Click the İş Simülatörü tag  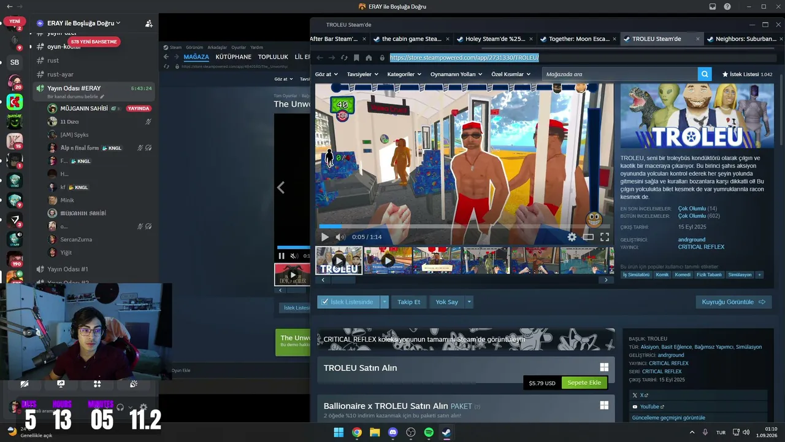point(636,275)
